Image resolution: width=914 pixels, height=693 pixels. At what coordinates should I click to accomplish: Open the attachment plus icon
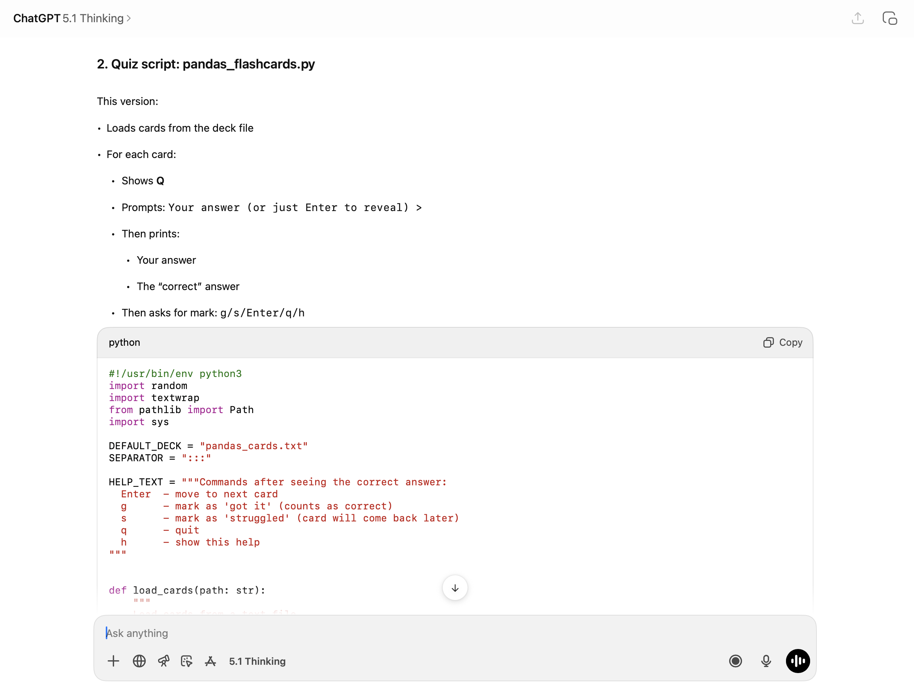pyautogui.click(x=113, y=661)
